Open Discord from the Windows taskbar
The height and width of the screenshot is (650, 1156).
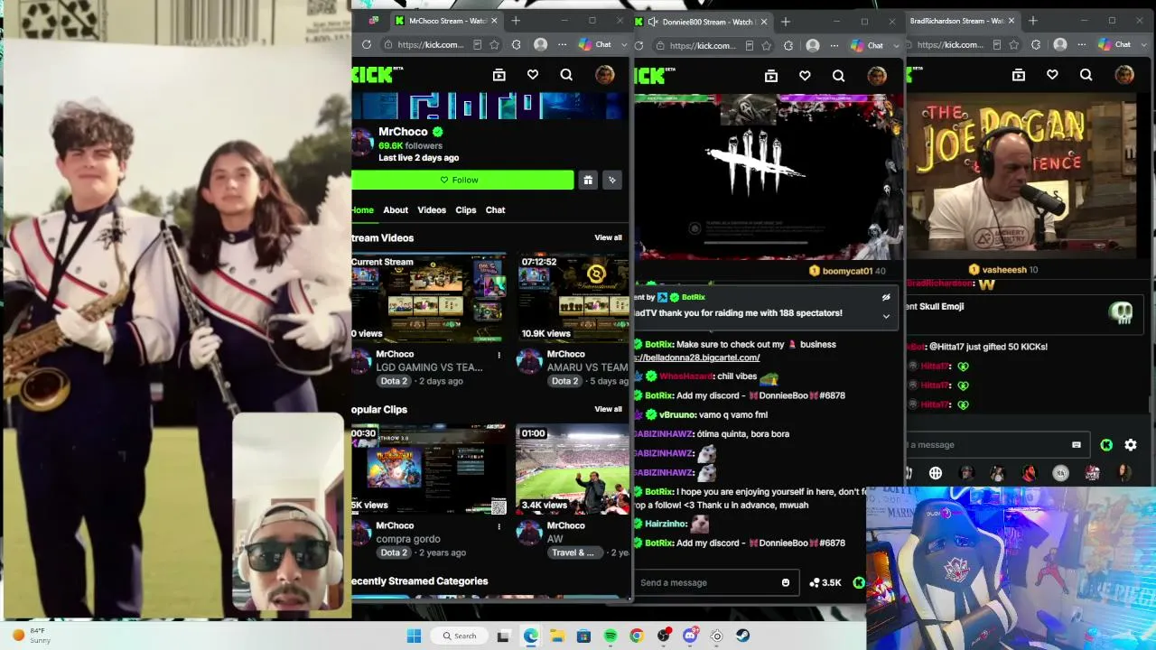click(690, 636)
